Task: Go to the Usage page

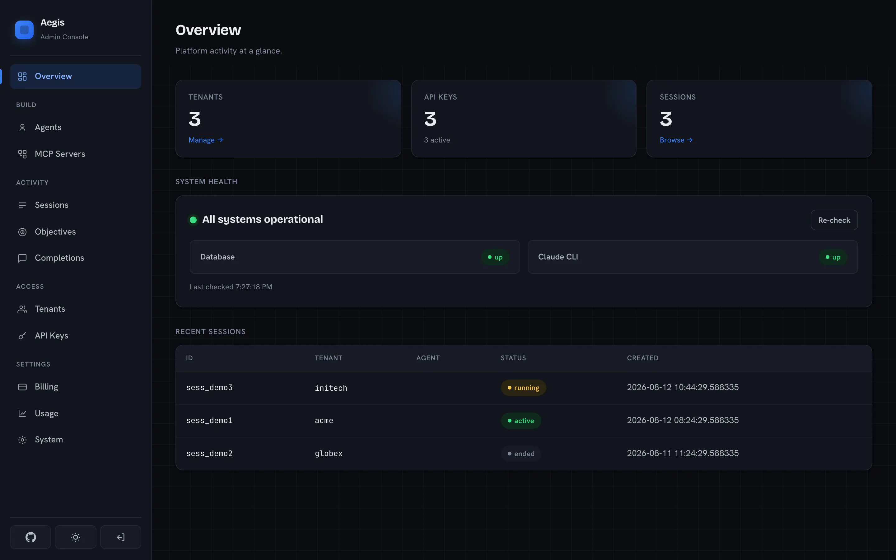Action: pos(76,413)
